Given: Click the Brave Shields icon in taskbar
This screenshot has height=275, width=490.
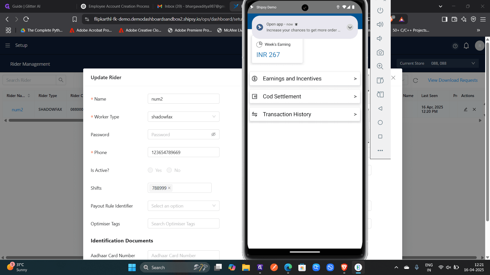Looking at the screenshot, I should [344, 267].
